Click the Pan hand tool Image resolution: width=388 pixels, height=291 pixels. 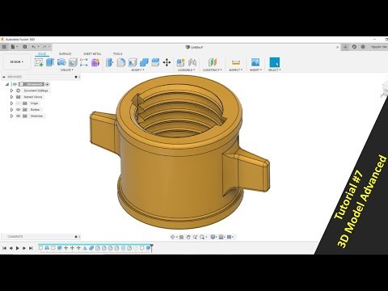[188, 237]
